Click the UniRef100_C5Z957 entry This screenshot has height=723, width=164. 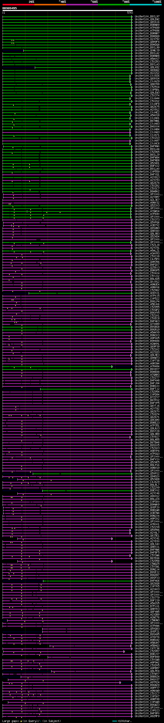click(147, 651)
